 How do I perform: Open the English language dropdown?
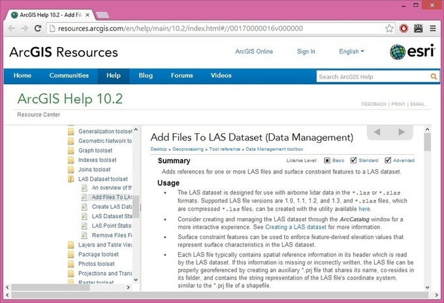(x=353, y=52)
